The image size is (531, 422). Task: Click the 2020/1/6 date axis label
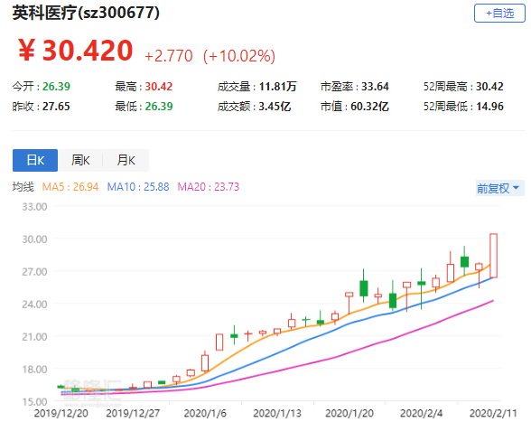pos(205,414)
